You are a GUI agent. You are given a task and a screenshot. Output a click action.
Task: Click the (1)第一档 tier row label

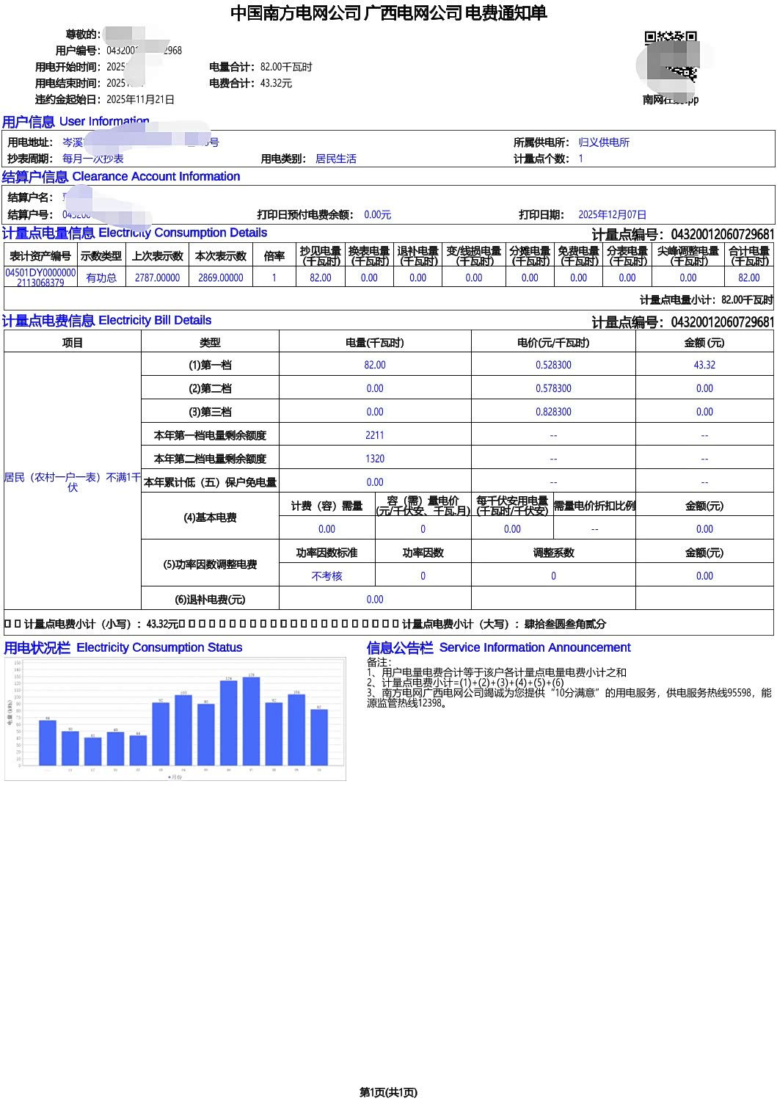[x=210, y=365]
